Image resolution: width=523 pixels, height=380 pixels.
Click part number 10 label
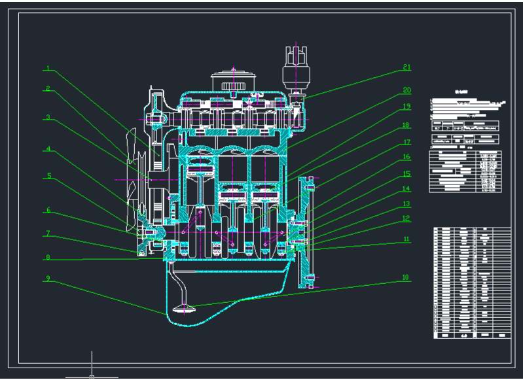(405, 277)
